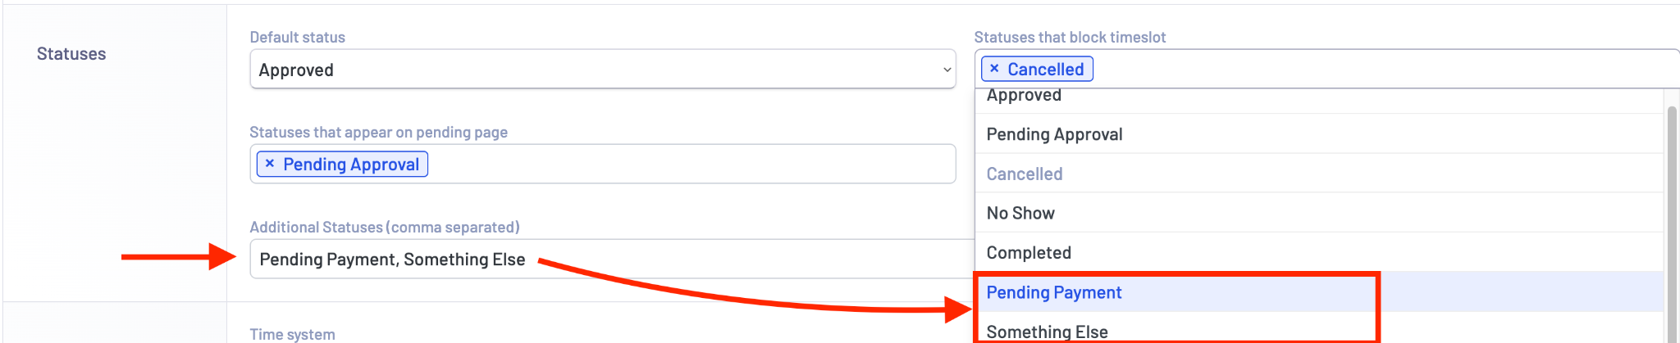This screenshot has height=343, width=1680.
Task: Choose Completed in the status list
Action: click(x=1318, y=252)
